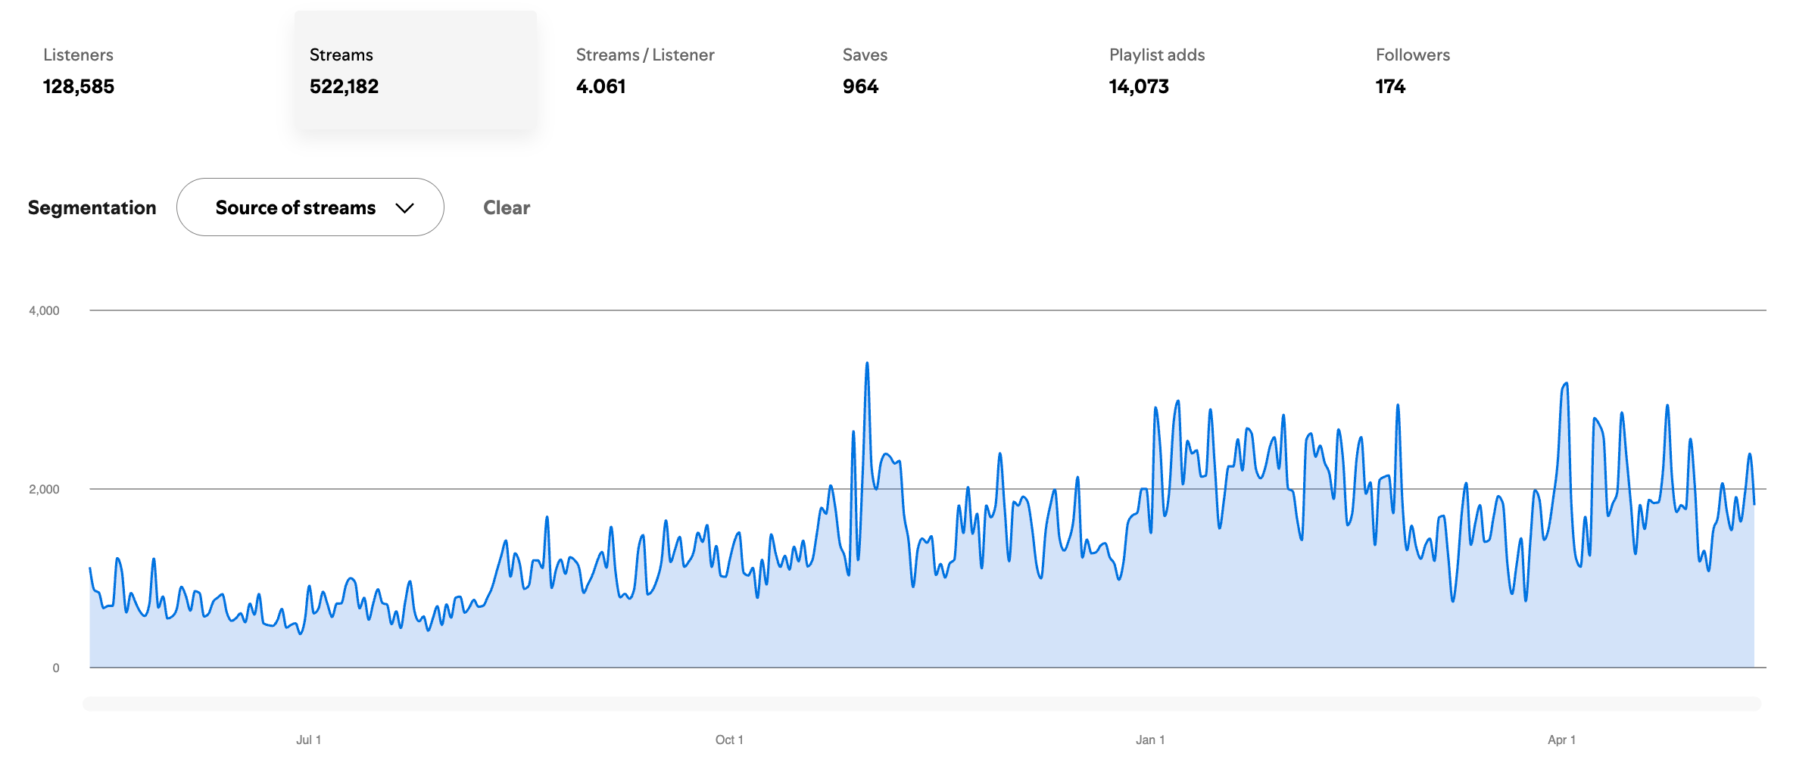Click the 4,000 y-axis label

pyautogui.click(x=44, y=310)
